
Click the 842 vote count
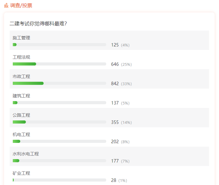tap(115, 84)
